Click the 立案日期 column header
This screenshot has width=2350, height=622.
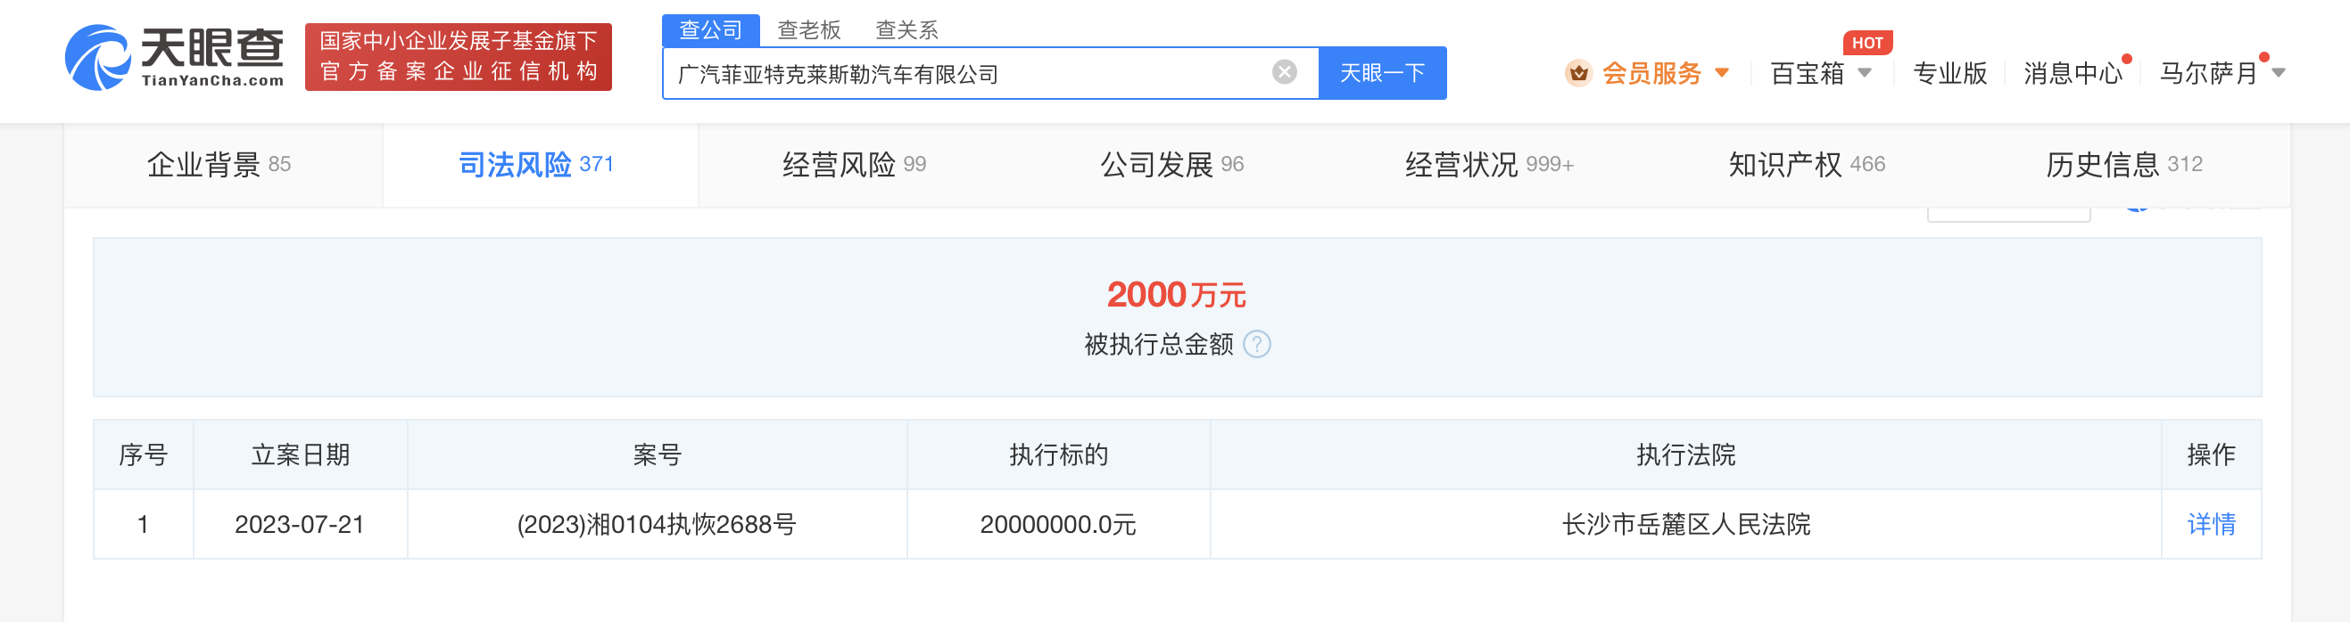(x=300, y=454)
